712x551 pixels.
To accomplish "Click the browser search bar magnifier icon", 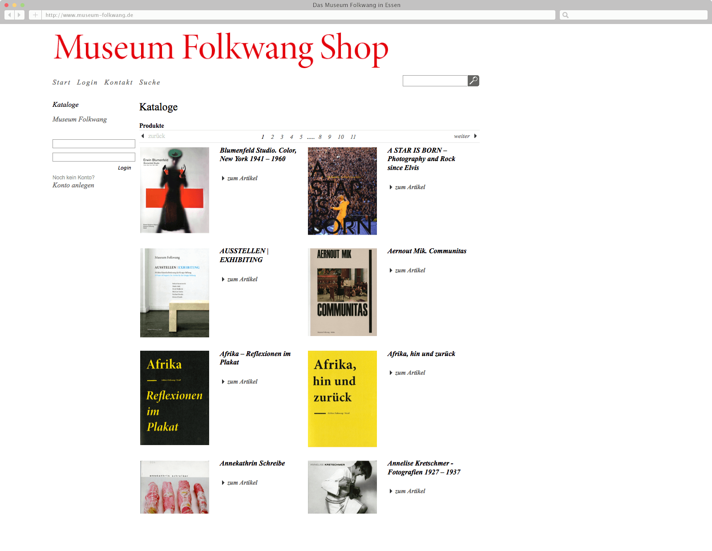I will click(566, 15).
